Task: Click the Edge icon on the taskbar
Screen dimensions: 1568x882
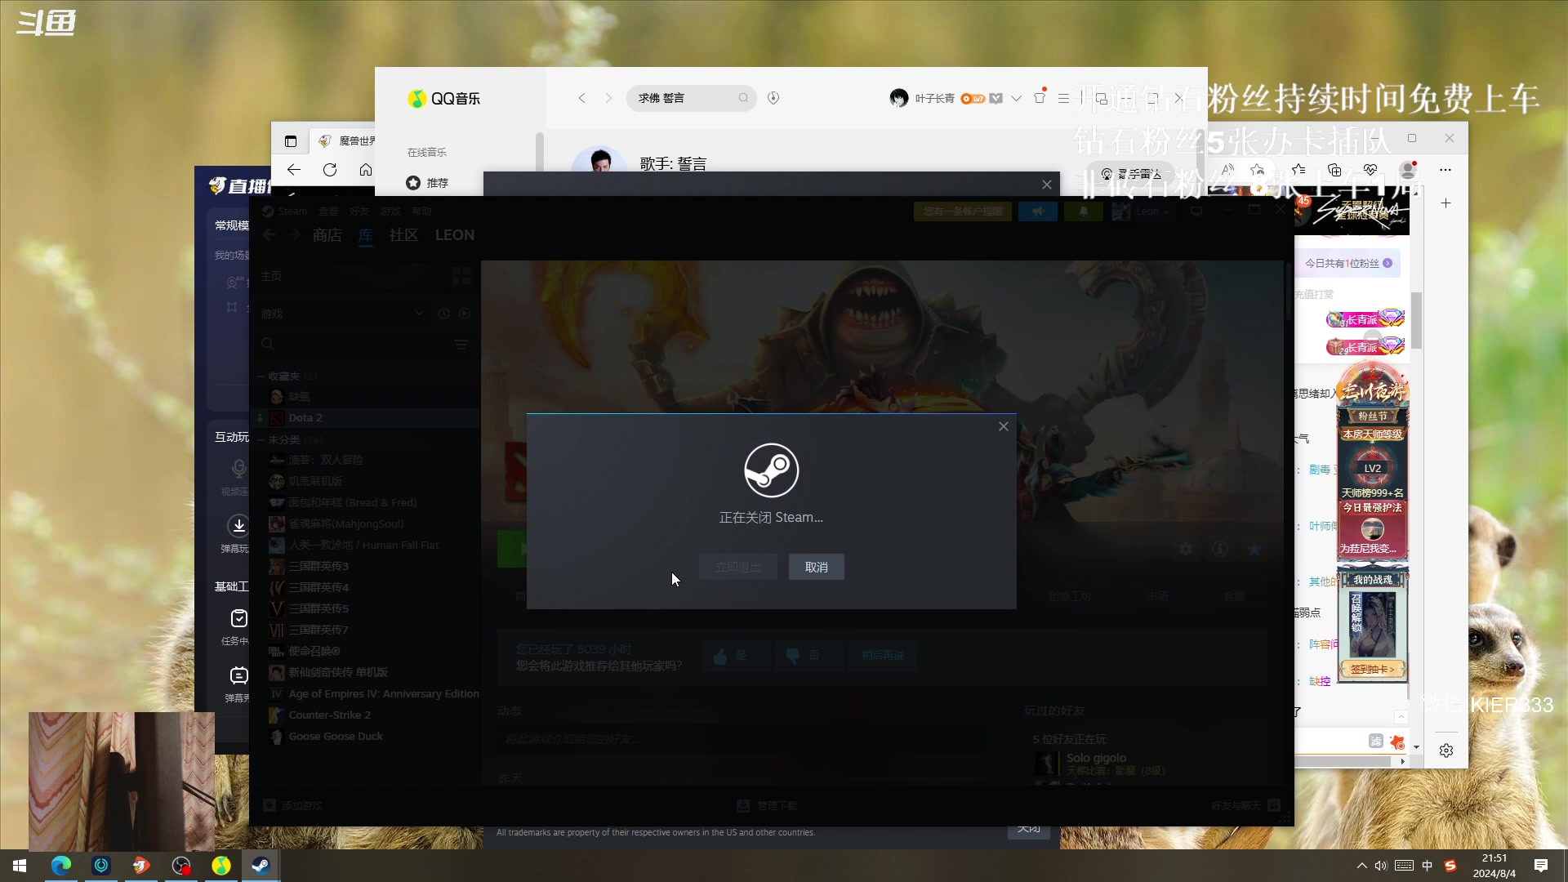Action: pyautogui.click(x=61, y=866)
